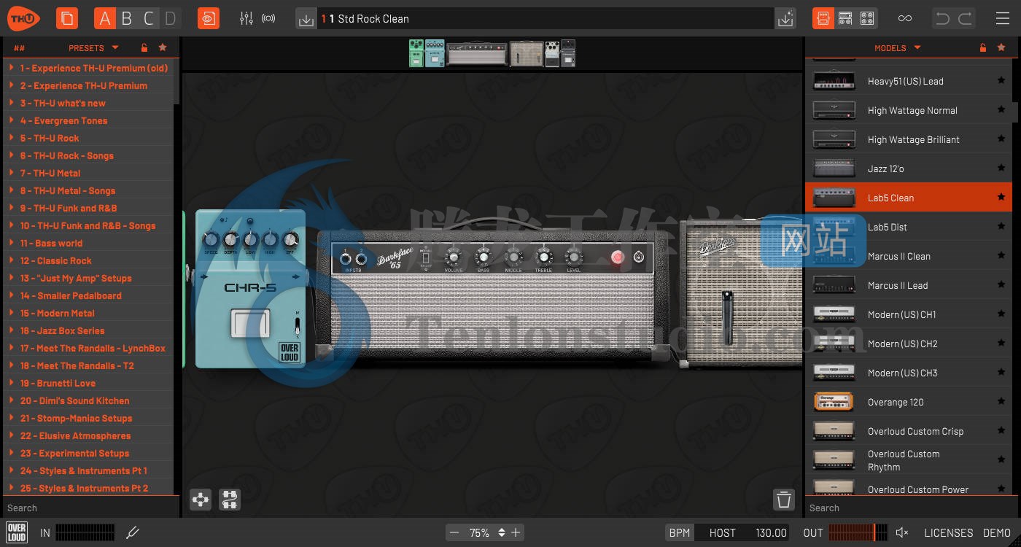1021x547 pixels.
Task: Click the Darkface '65 TREBLE knob
Action: pos(544,257)
